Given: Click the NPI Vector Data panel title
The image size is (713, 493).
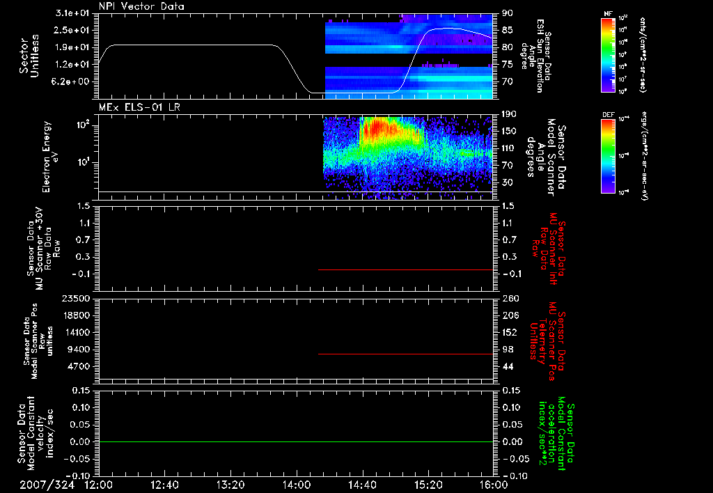Looking at the screenshot, I should [141, 6].
